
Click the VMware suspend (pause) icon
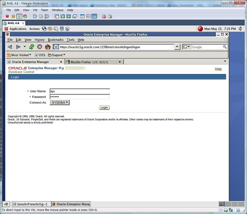click(x=13, y=16)
